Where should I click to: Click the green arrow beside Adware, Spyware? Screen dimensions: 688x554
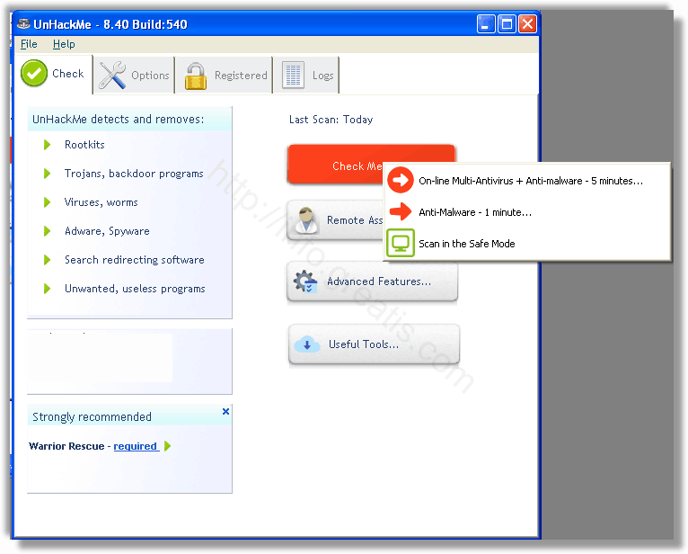[x=48, y=231]
